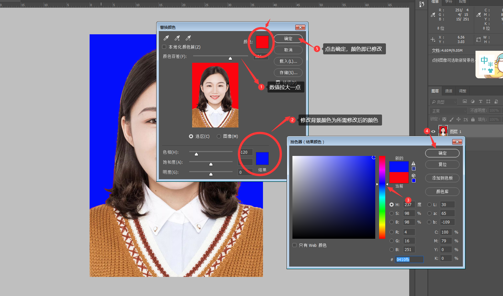Click 确定 in the Color Picker dialog
The width and height of the screenshot is (503, 296).
pyautogui.click(x=442, y=153)
